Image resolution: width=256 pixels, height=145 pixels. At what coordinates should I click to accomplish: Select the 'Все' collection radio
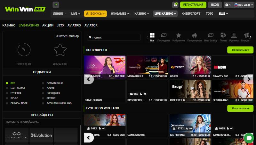7,83
